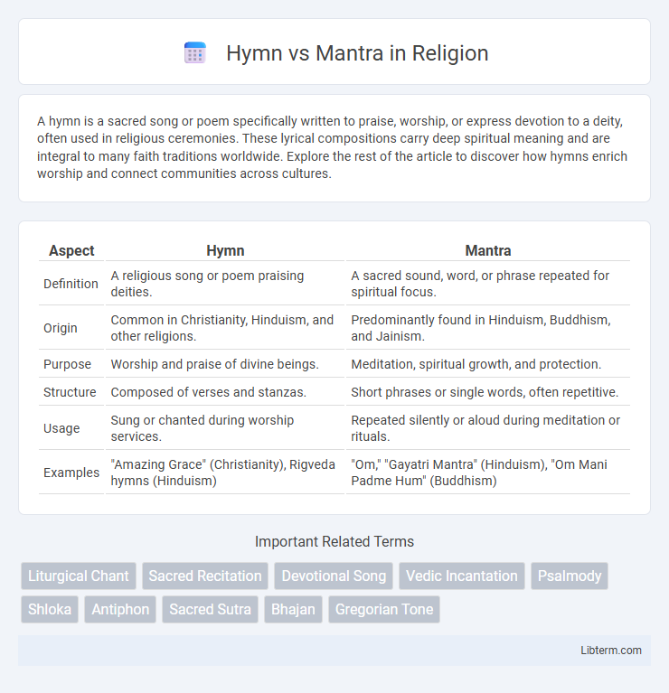This screenshot has height=693, width=669.
Task: Open the Gregorian Tone tag
Action: click(x=384, y=609)
